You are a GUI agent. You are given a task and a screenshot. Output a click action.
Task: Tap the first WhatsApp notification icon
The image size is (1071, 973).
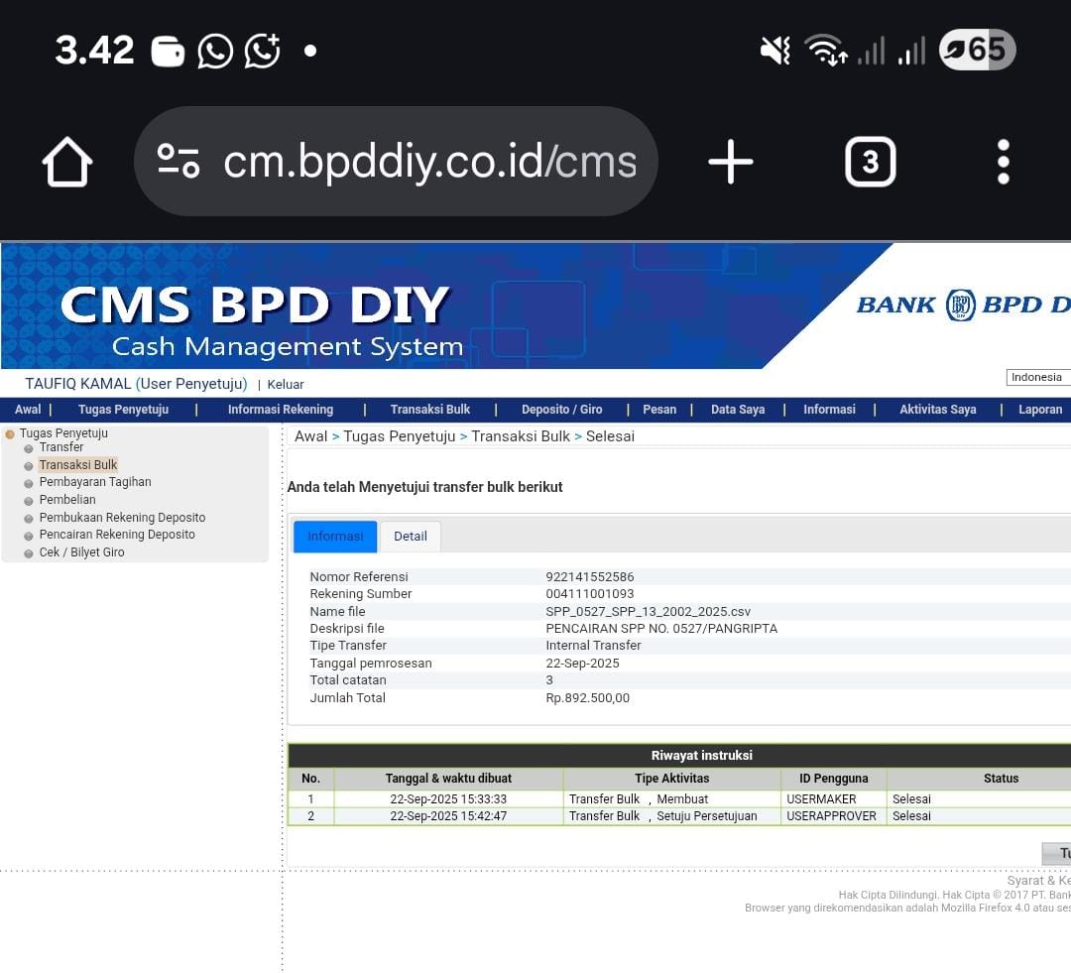tap(215, 52)
